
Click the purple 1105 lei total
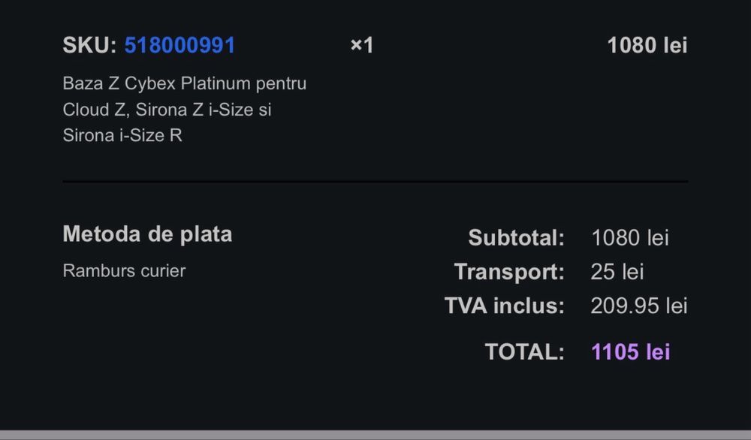(630, 351)
